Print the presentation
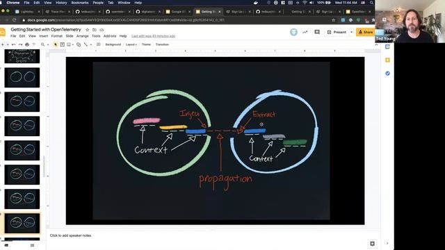445x250 pixels. click(x=27, y=44)
